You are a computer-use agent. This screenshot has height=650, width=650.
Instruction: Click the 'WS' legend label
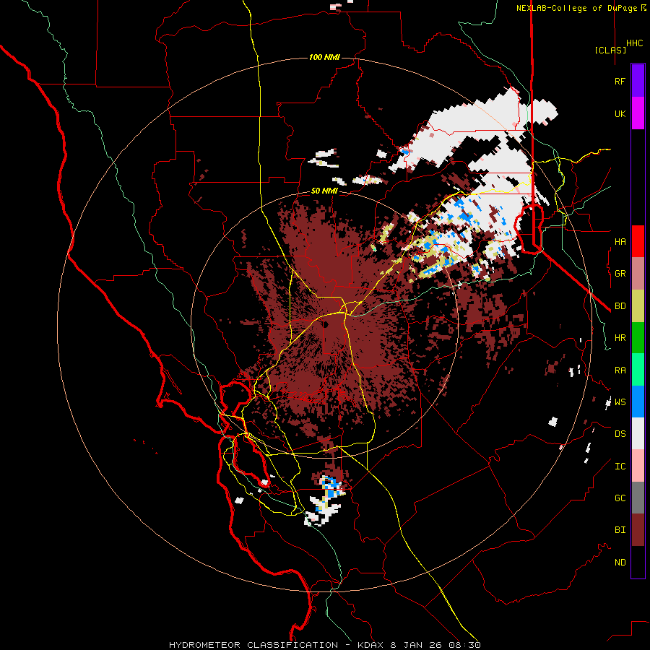620,402
